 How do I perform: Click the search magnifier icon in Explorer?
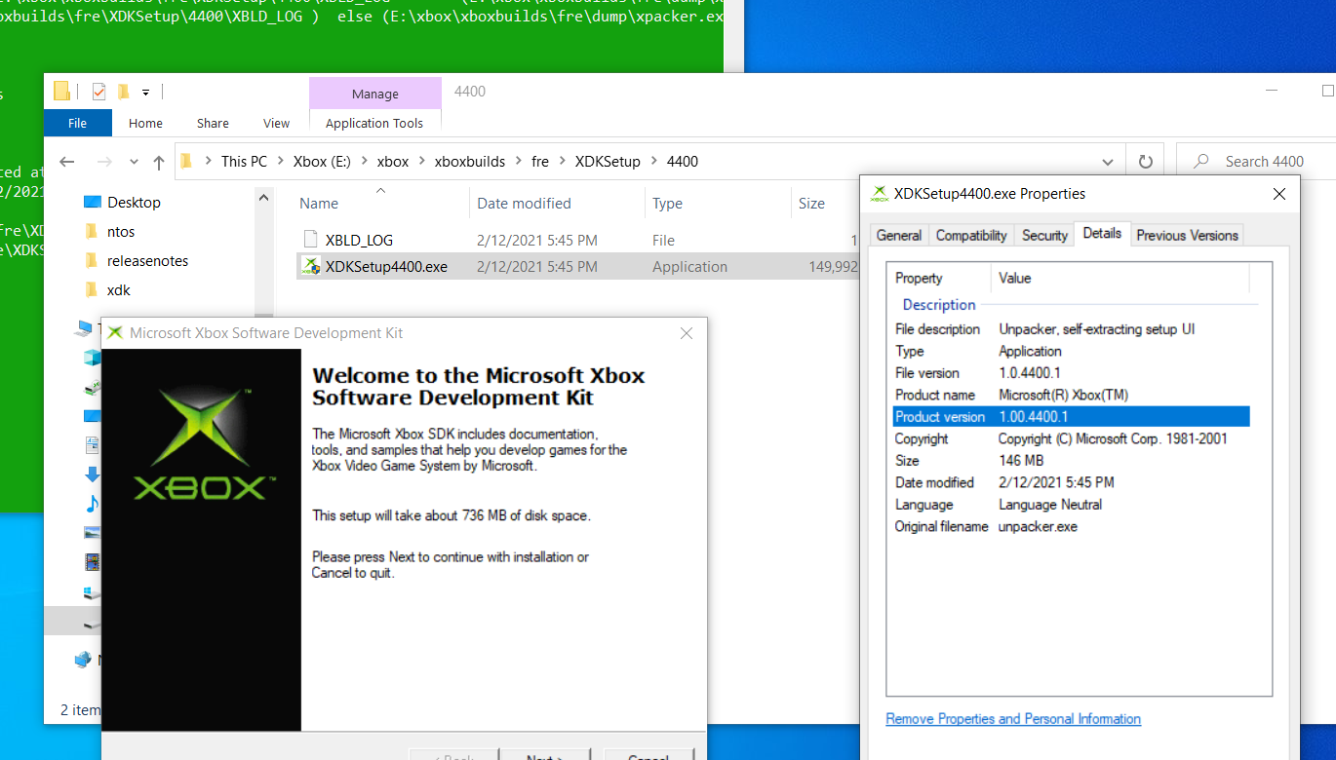pos(1201,162)
